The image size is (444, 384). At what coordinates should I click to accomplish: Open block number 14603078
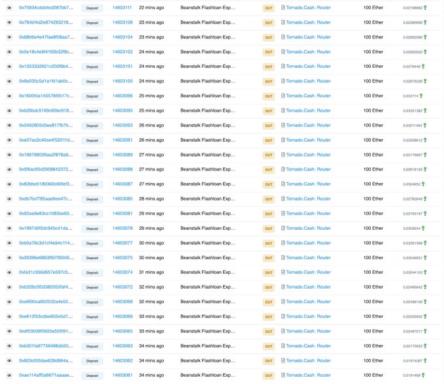(x=122, y=229)
